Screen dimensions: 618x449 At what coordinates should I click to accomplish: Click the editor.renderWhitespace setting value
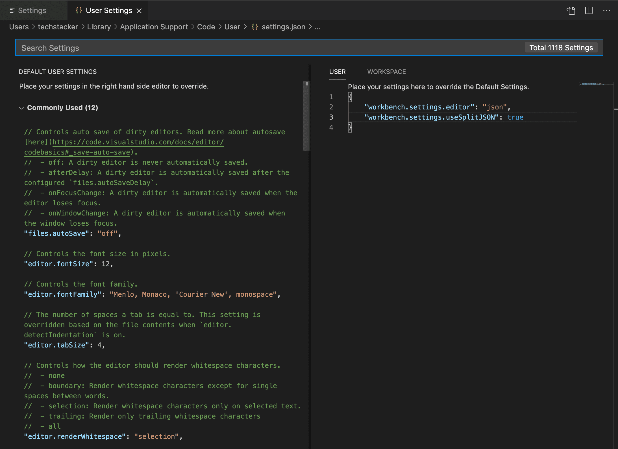pyautogui.click(x=158, y=436)
